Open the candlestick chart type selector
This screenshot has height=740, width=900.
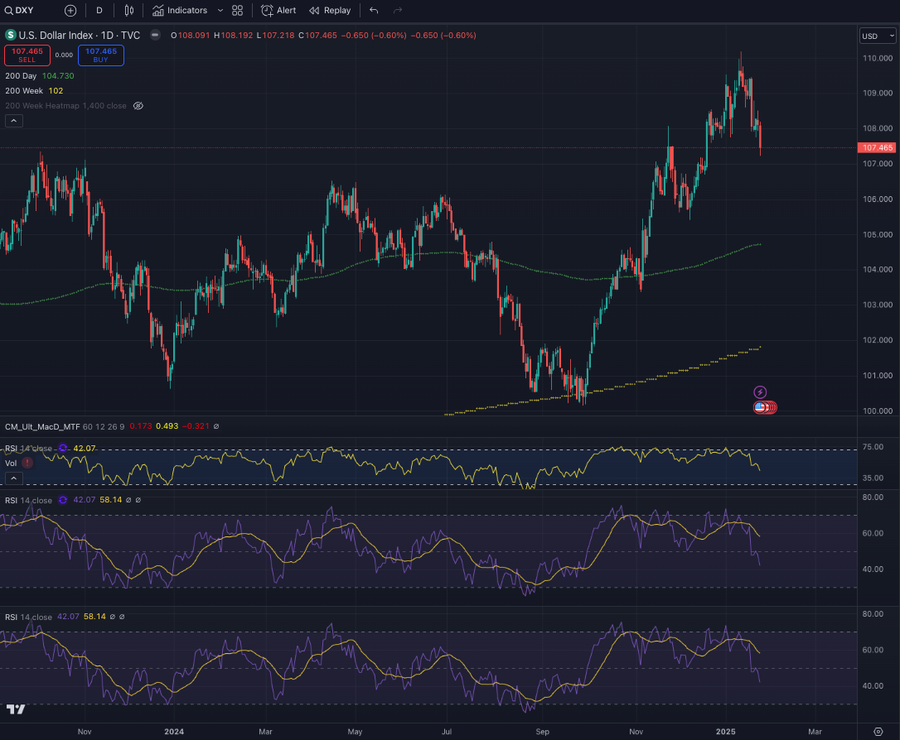tap(129, 10)
